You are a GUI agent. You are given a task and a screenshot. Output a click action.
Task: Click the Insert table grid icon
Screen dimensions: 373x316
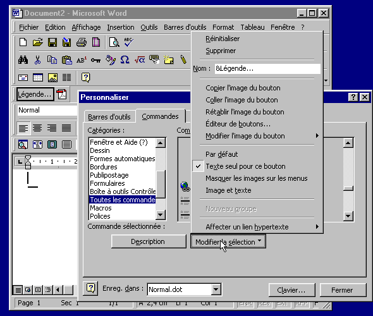tap(38, 78)
